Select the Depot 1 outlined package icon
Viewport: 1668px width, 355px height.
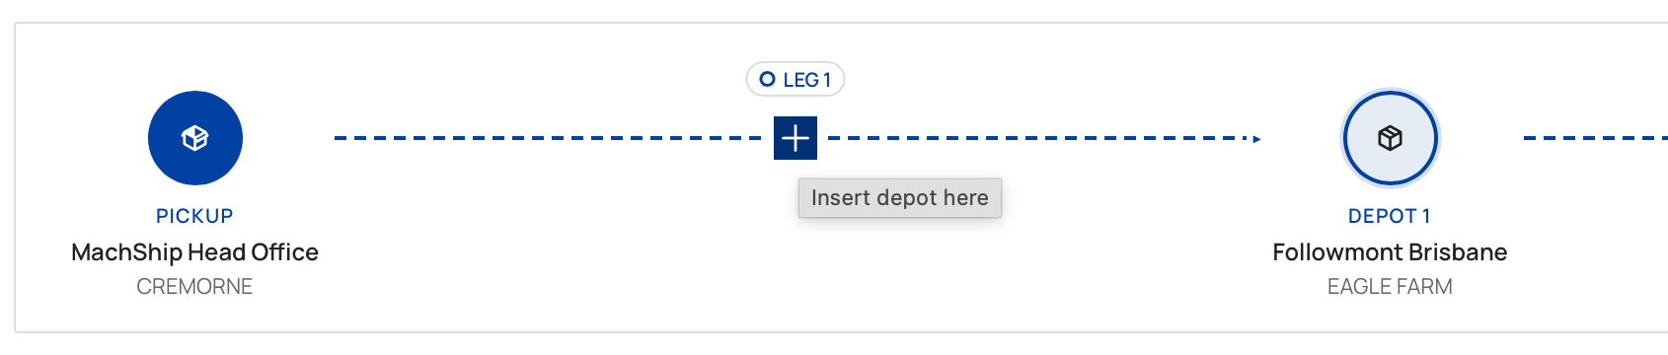tap(1390, 138)
